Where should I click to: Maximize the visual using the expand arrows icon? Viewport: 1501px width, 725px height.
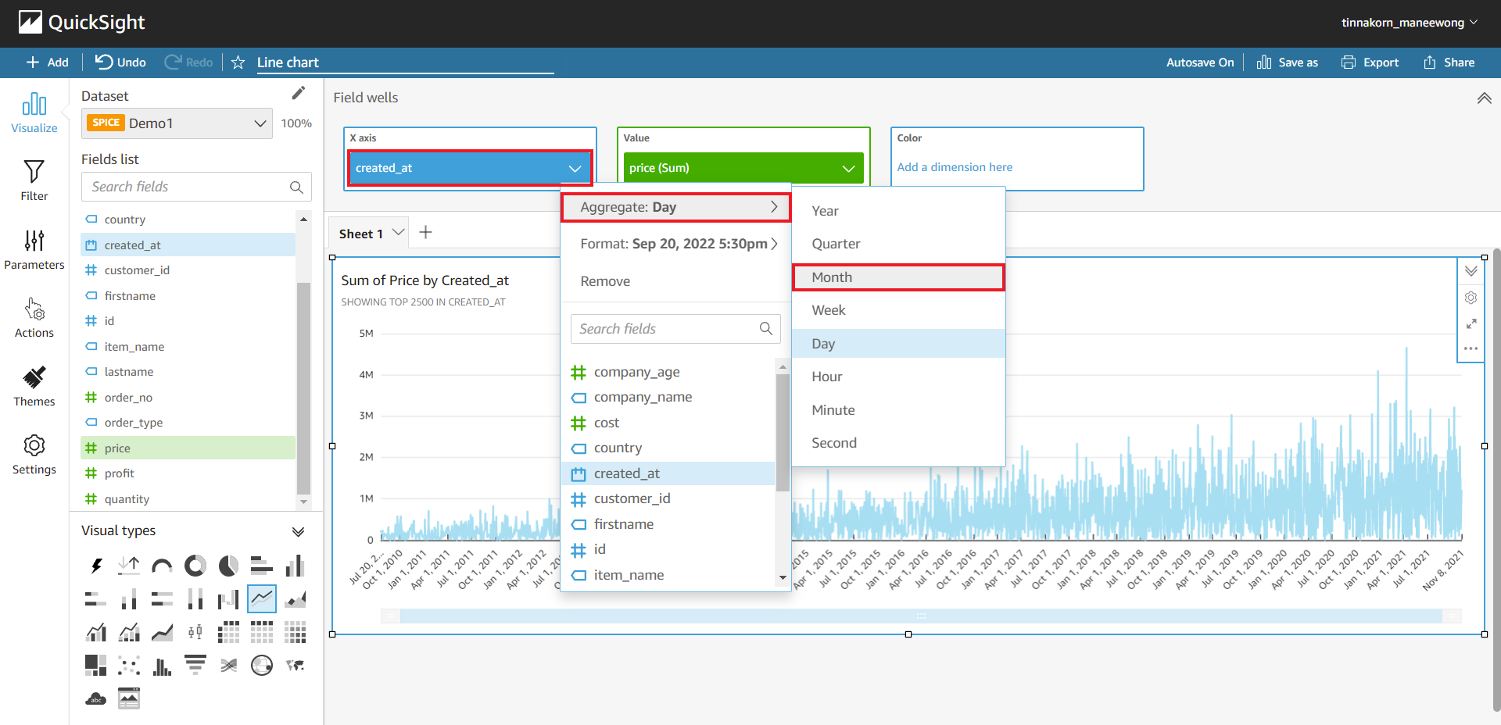[x=1471, y=323]
